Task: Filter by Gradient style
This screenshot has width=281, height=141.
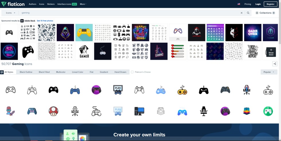Action: (x=104, y=72)
